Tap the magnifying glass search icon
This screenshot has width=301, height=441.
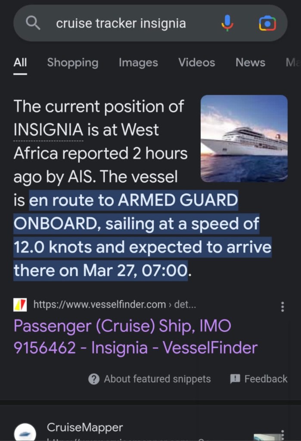[x=33, y=23]
